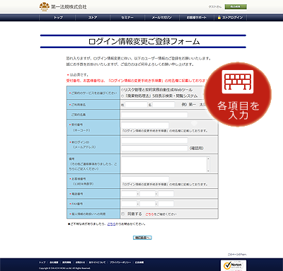Image resolution: width=283 pixels, height=271 pixels.
Task: Open the footer 当サイトについて link
Action: coord(98,263)
